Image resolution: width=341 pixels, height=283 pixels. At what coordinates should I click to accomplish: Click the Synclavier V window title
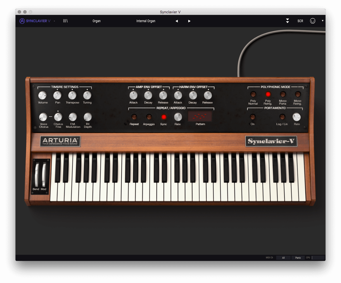pyautogui.click(x=170, y=12)
